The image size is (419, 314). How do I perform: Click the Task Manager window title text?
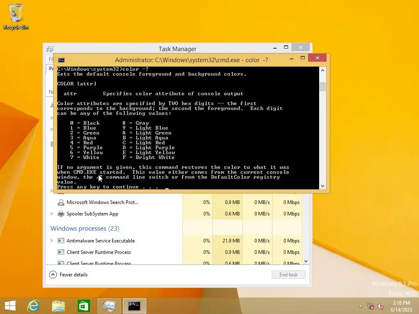coord(178,49)
